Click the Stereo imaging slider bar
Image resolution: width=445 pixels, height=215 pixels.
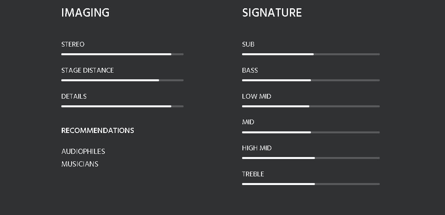point(122,54)
